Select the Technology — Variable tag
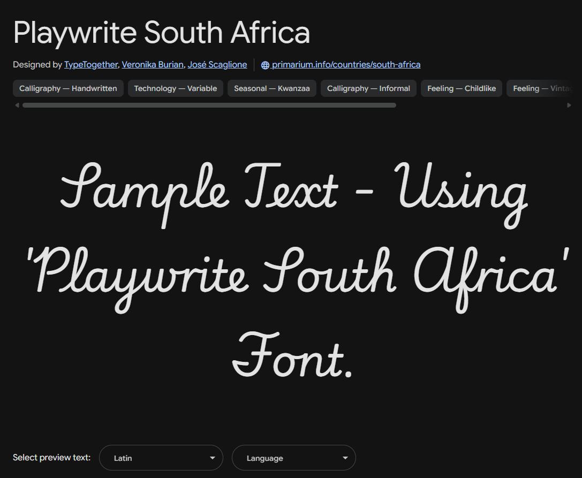The height and width of the screenshot is (478, 582). point(176,88)
